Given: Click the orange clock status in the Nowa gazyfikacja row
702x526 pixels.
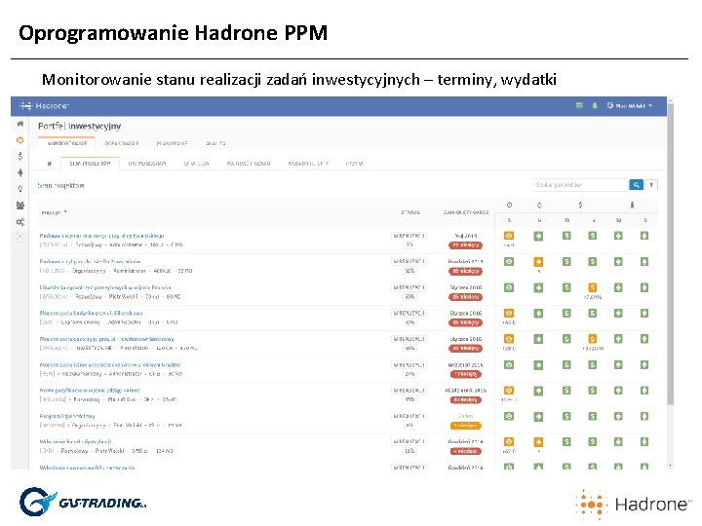Looking at the screenshot, I should point(509,390).
